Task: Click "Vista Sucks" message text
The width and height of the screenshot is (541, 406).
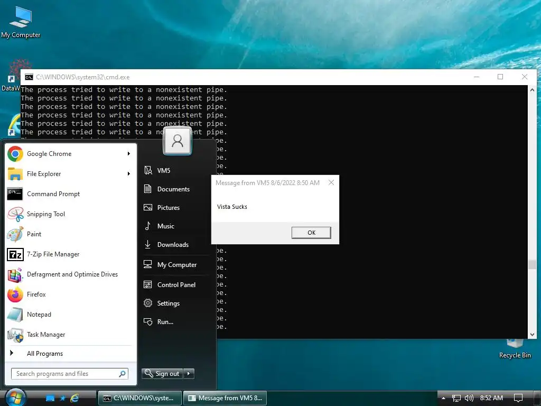Action: [x=232, y=207]
